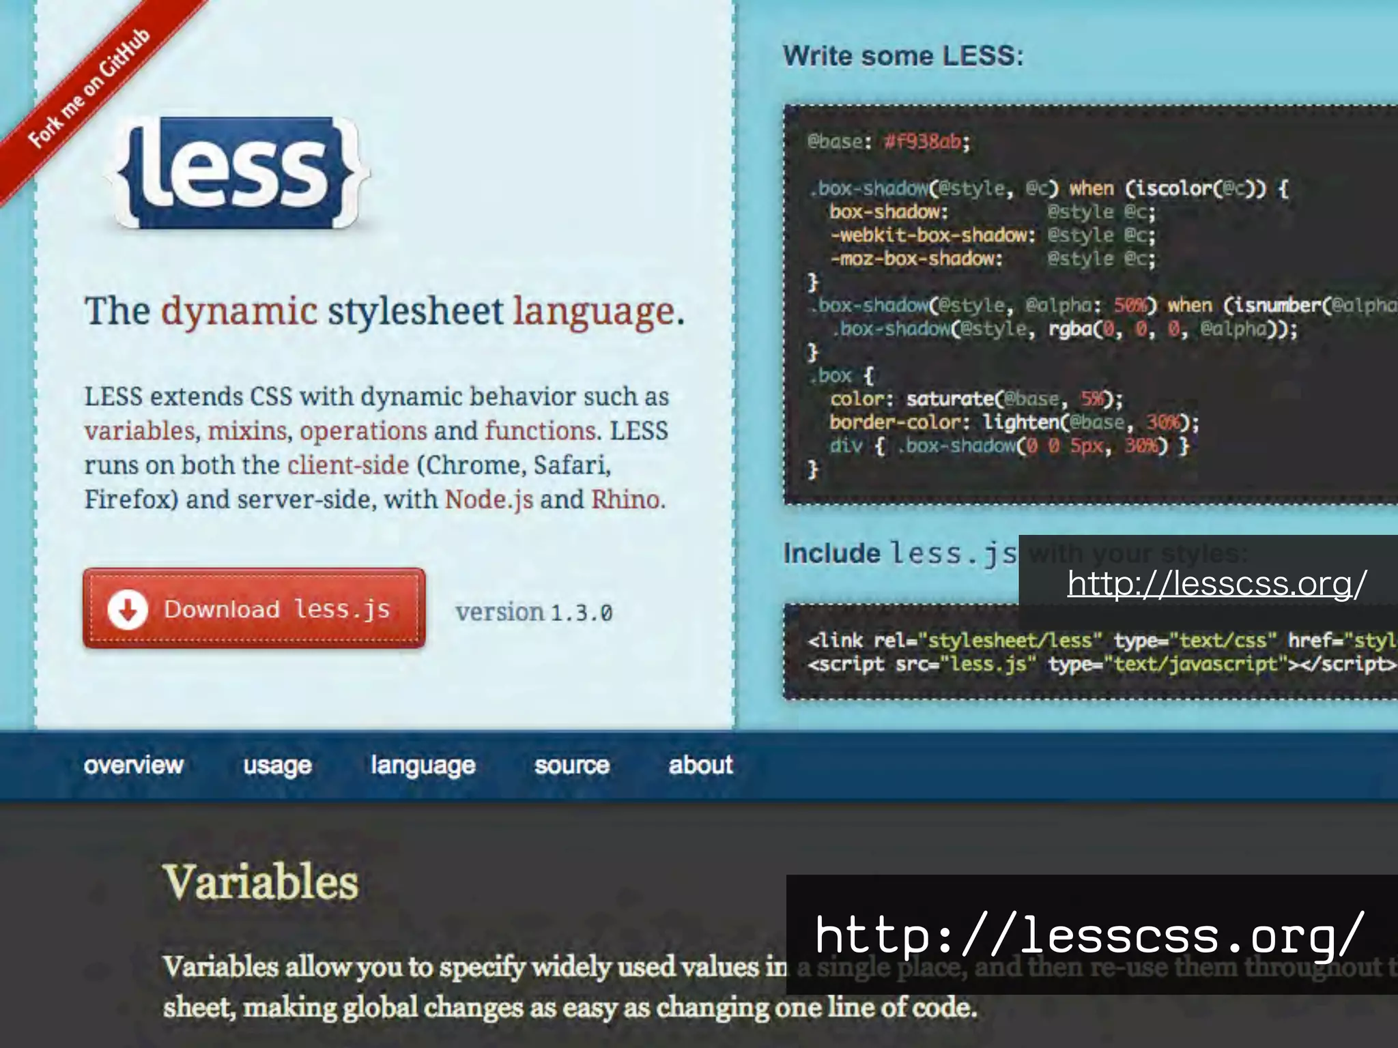Open the mixins link
The image size is (1398, 1048).
pyautogui.click(x=247, y=431)
